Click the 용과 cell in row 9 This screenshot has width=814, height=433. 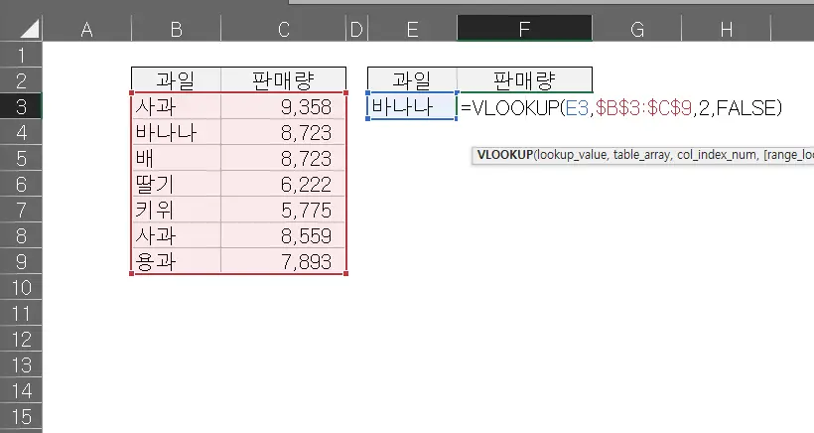(x=176, y=261)
